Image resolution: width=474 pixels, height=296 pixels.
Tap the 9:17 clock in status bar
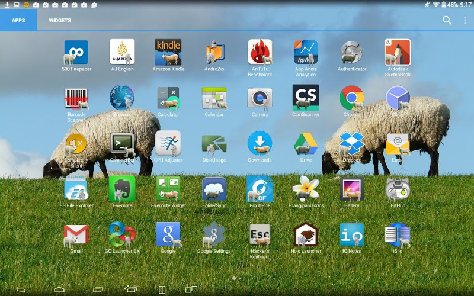click(466, 5)
